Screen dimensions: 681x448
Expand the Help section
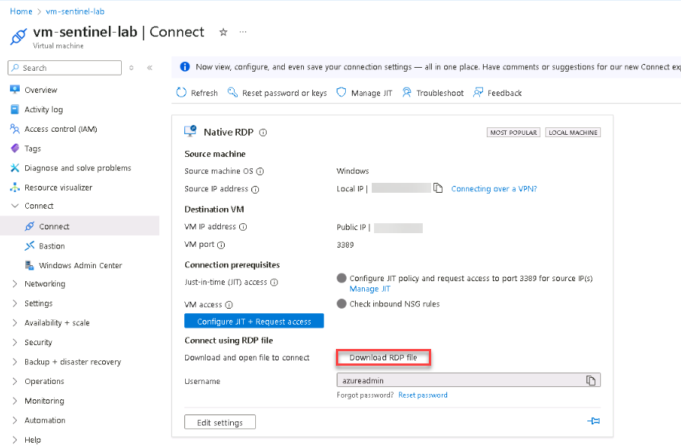point(14,440)
